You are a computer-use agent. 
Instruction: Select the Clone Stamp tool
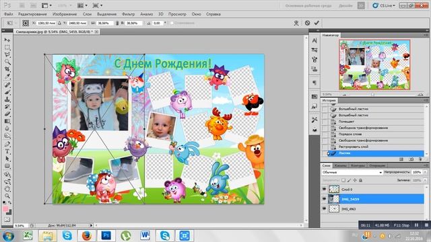[x=7, y=99]
